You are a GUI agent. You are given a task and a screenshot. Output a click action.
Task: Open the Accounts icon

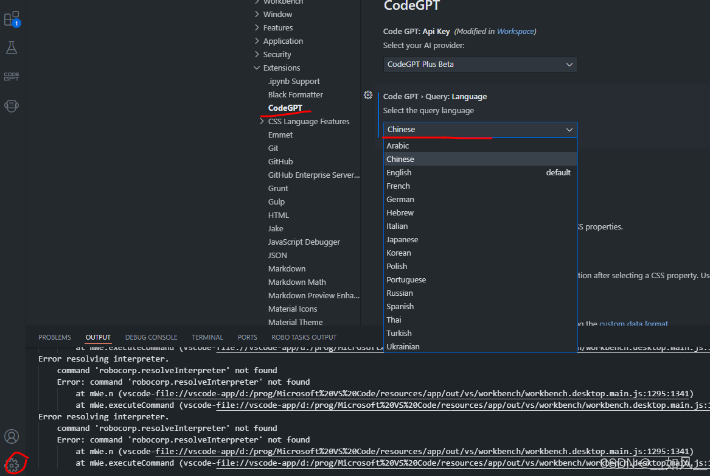pyautogui.click(x=12, y=436)
